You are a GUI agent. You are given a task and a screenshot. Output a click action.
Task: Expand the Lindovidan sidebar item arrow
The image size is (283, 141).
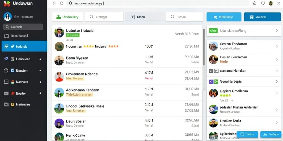[40, 59]
